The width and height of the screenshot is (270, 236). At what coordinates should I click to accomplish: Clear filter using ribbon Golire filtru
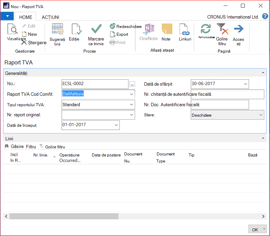(222, 34)
